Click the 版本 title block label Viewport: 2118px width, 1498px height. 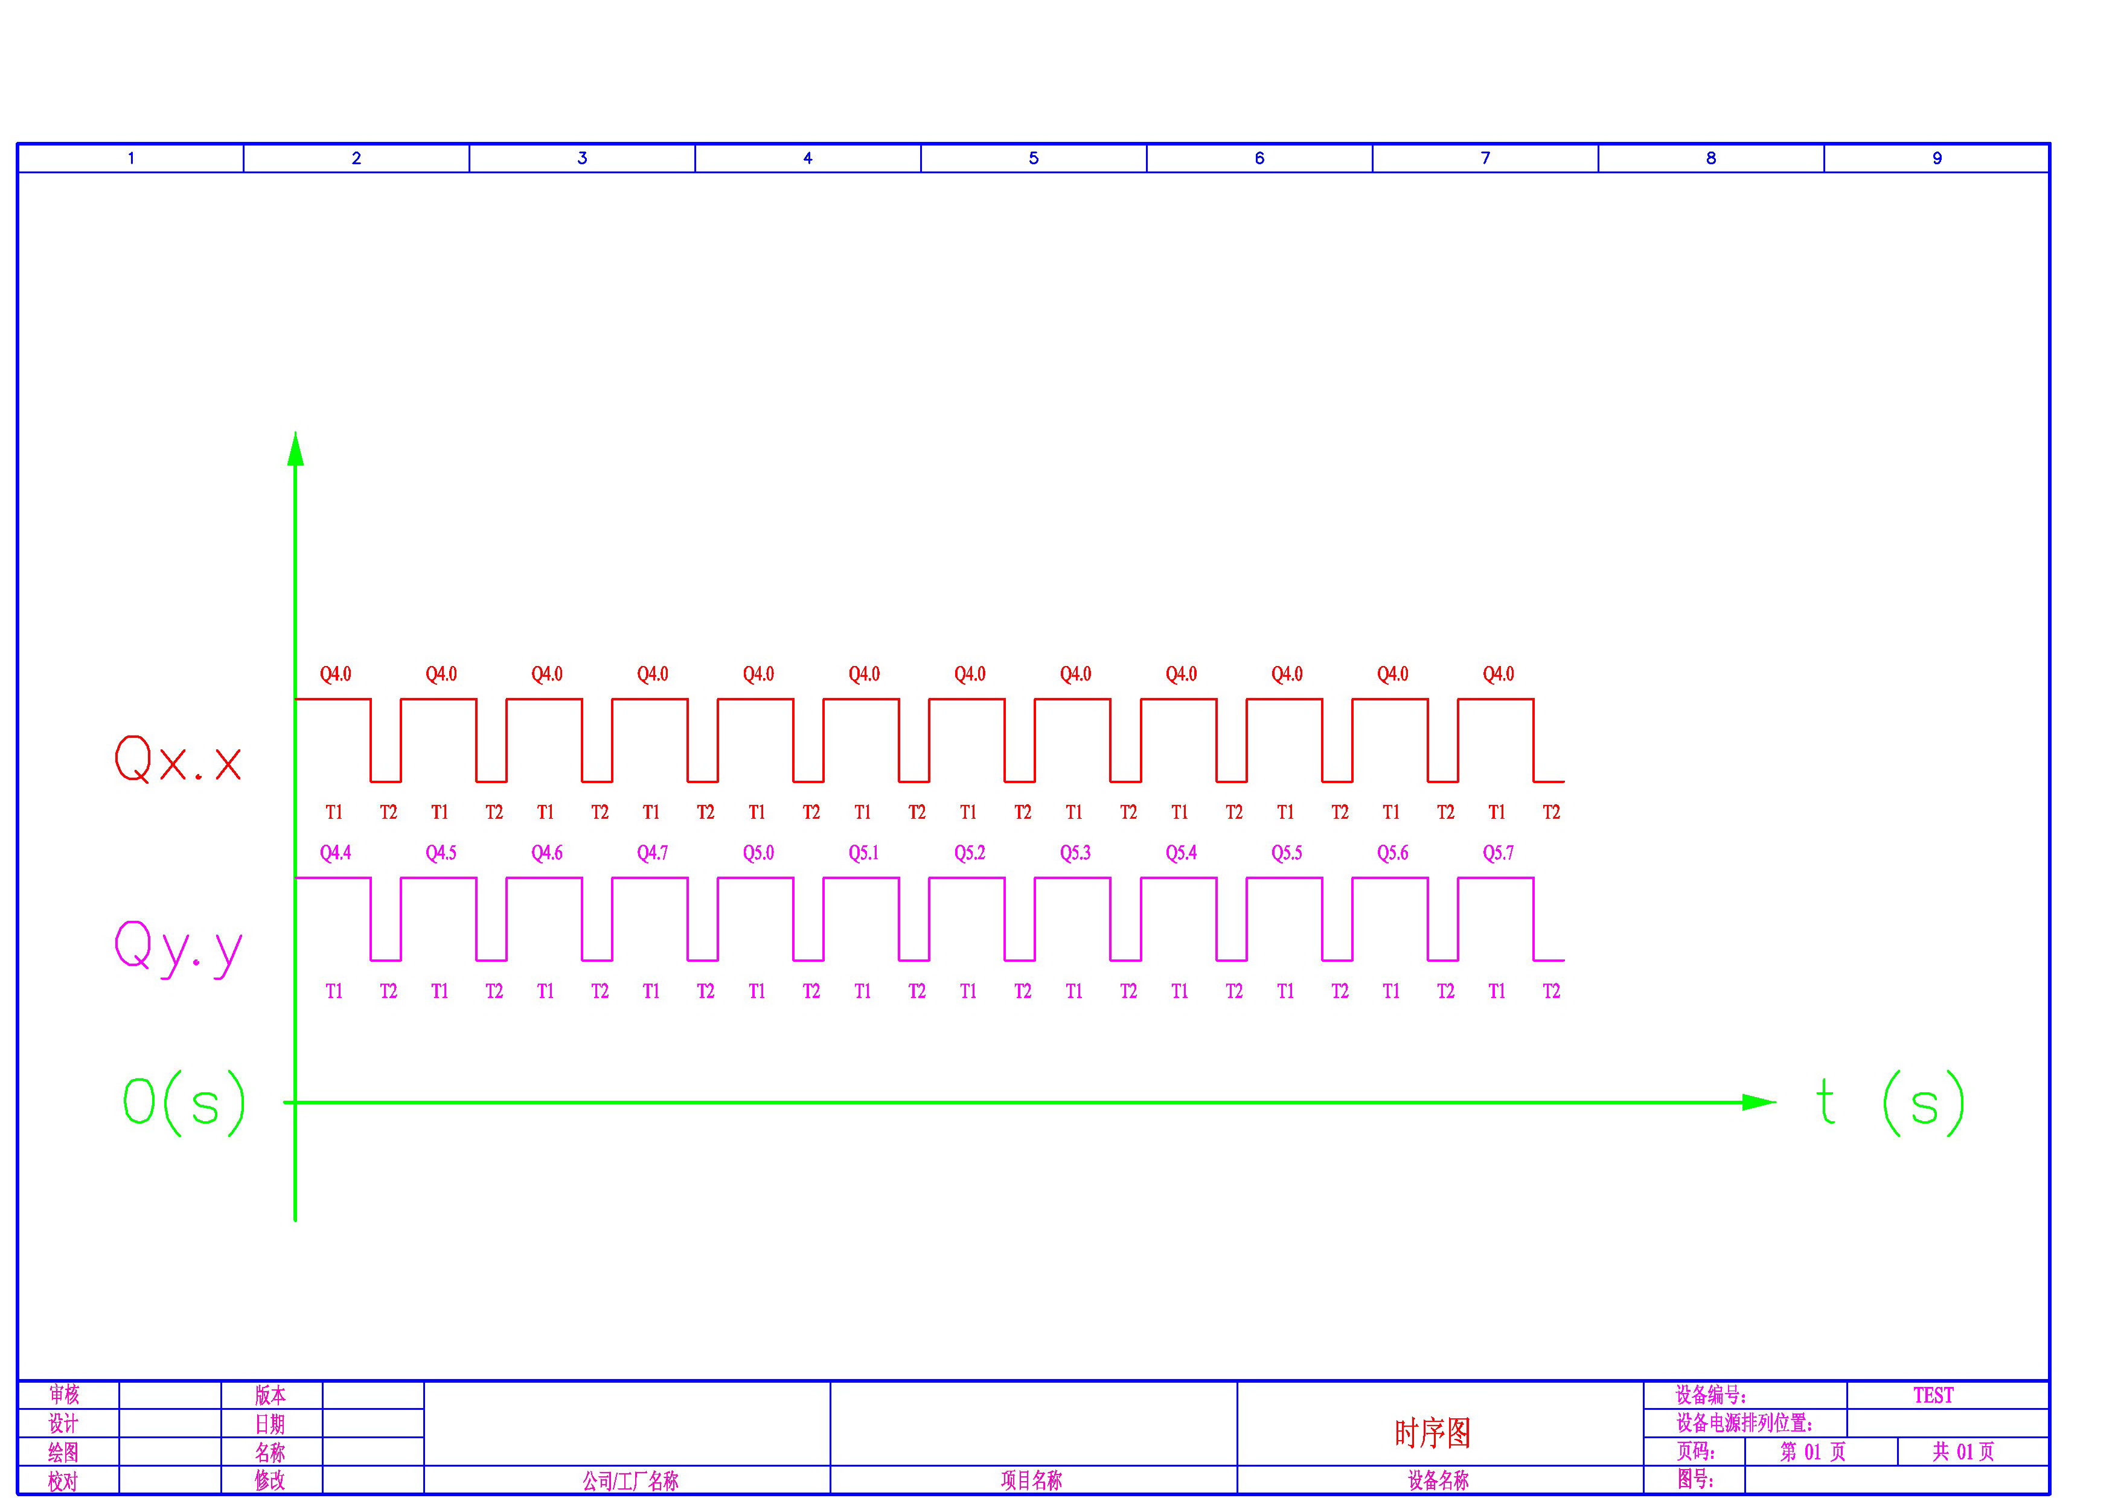point(270,1395)
